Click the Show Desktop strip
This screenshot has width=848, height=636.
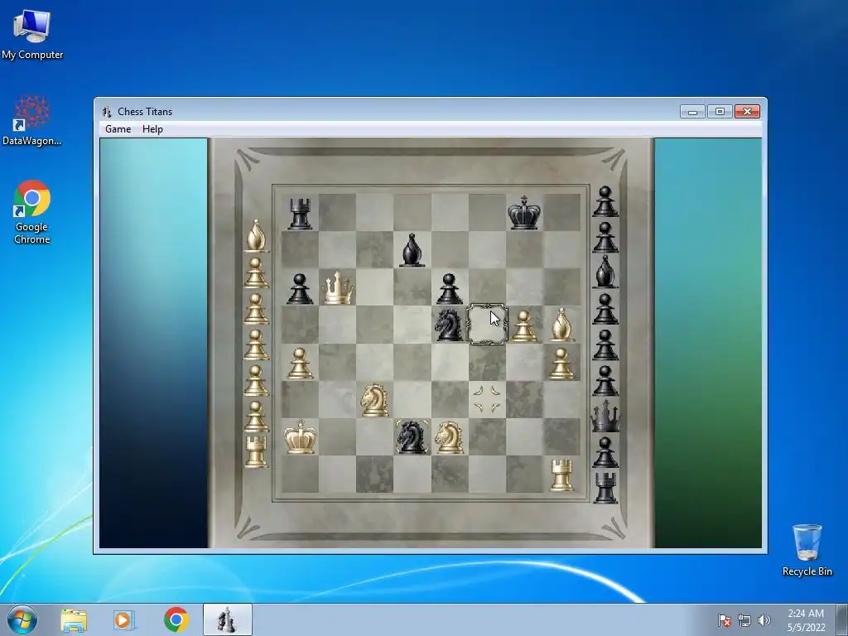(x=842, y=619)
